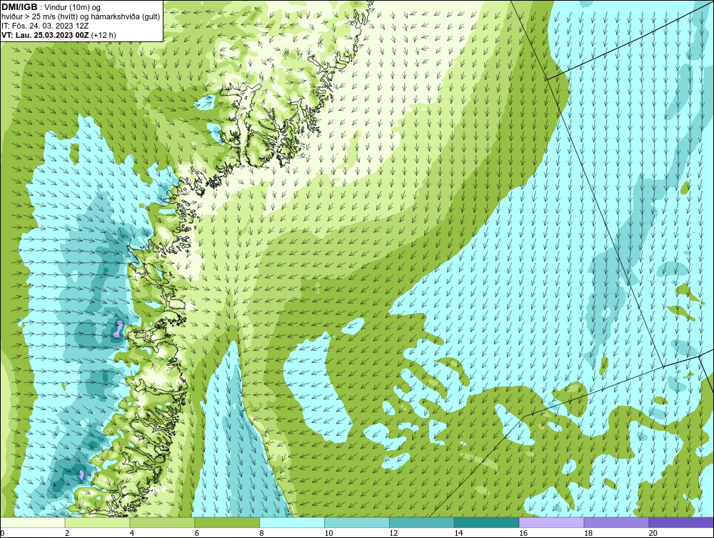This screenshot has width=714, height=538.
Task: Click the 4–6 m/s green legend swatch
Action: (162, 522)
